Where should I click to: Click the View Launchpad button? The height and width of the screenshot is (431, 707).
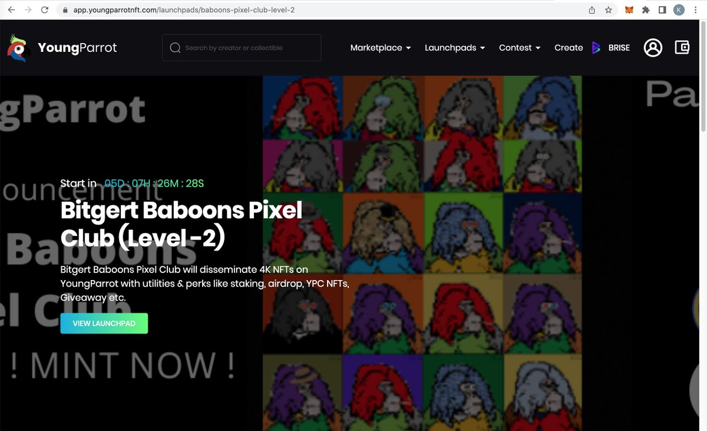[104, 324]
